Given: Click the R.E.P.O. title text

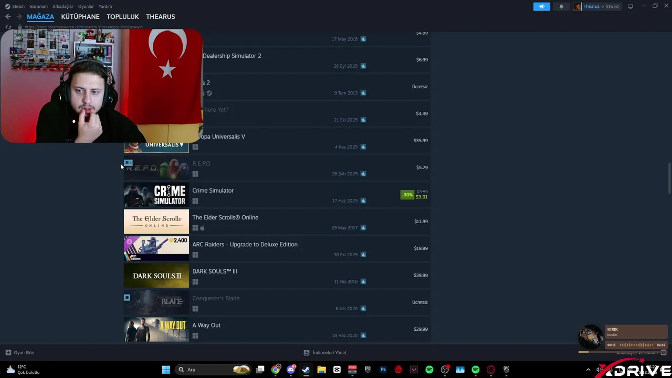Looking at the screenshot, I should point(202,164).
